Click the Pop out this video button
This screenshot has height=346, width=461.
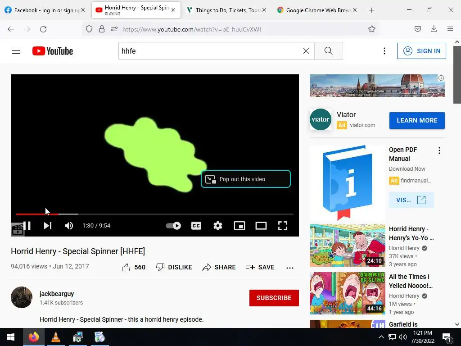point(246,179)
